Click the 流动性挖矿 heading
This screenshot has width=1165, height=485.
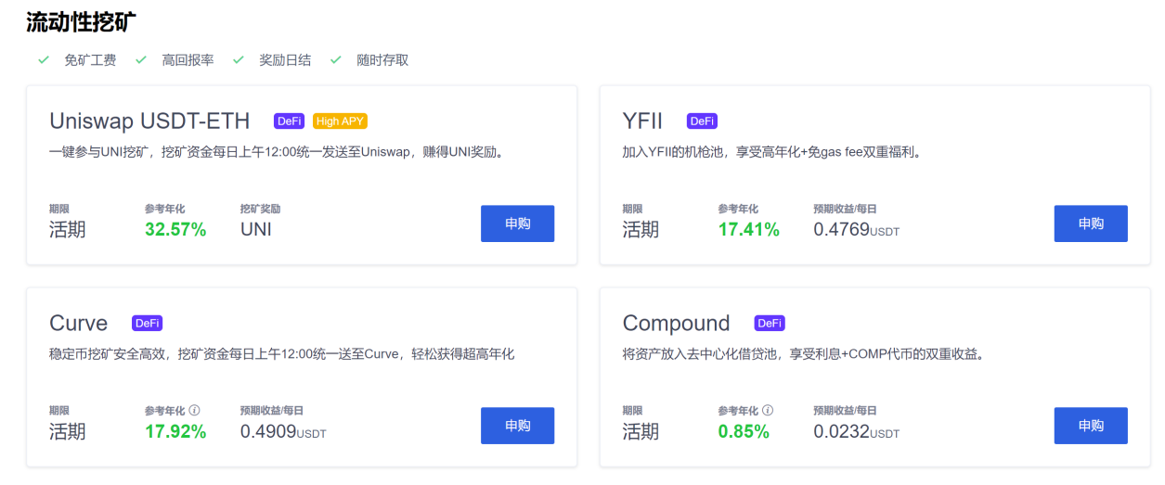coord(82,23)
